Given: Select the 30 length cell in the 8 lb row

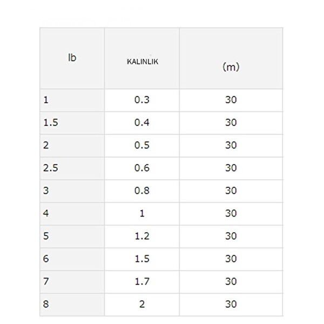Looking at the screenshot, I should [x=231, y=304].
